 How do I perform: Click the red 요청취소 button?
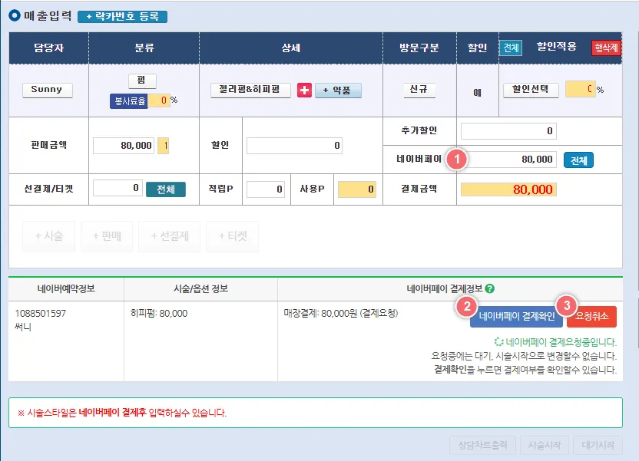tap(591, 317)
